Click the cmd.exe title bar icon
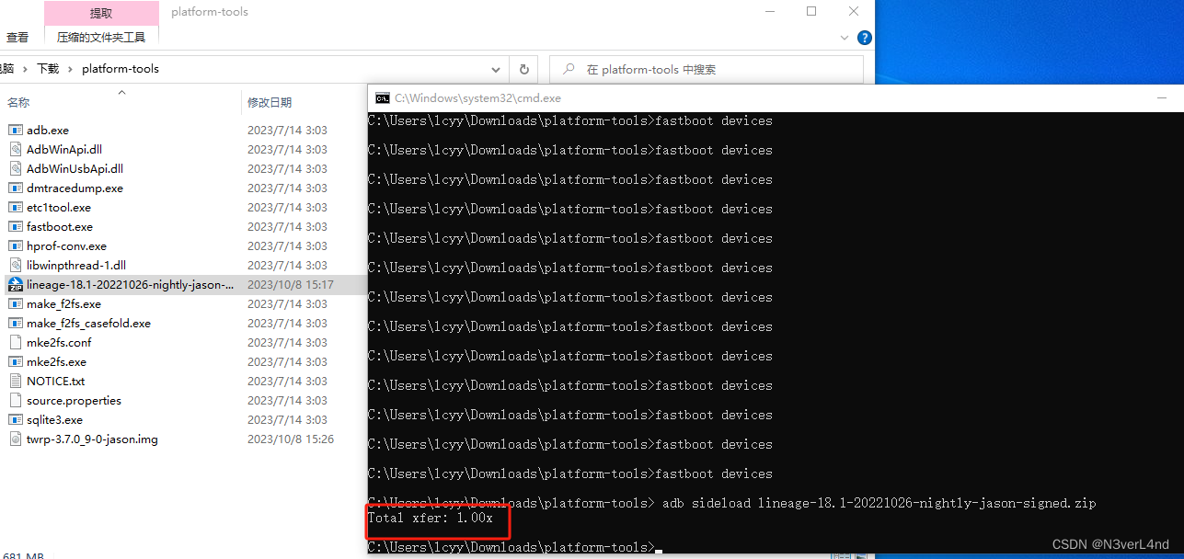The width and height of the screenshot is (1184, 559). click(x=383, y=98)
